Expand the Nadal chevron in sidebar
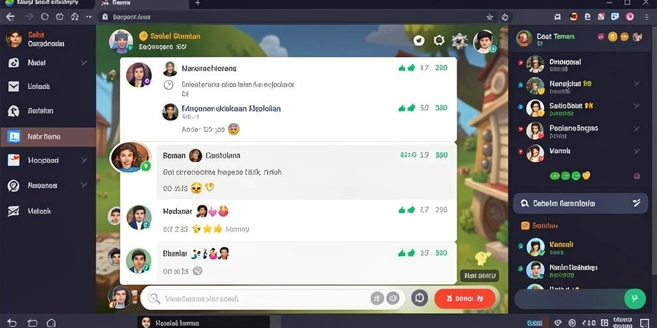The image size is (657, 328). click(x=84, y=63)
